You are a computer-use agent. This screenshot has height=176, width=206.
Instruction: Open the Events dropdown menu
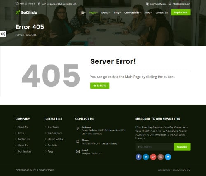click(106, 12)
